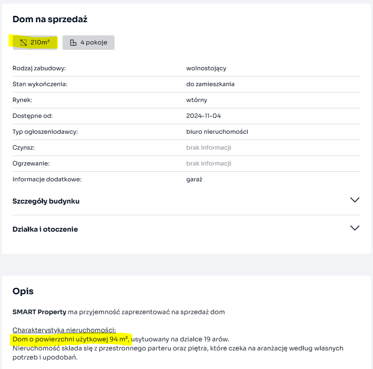Click the underlined "Charakterystyka nieruchomości:" text
This screenshot has height=369, width=373.
[x=64, y=330]
